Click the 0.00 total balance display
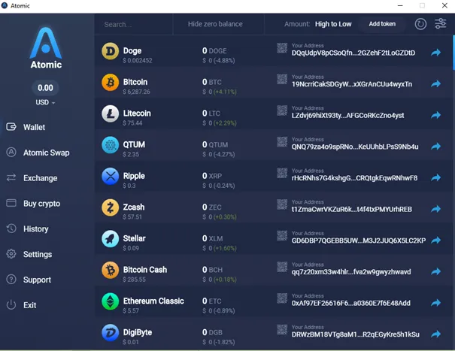The height and width of the screenshot is (351, 455). click(x=45, y=88)
